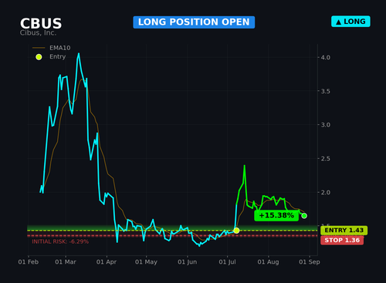Click the 01 Feb date label

(29, 262)
